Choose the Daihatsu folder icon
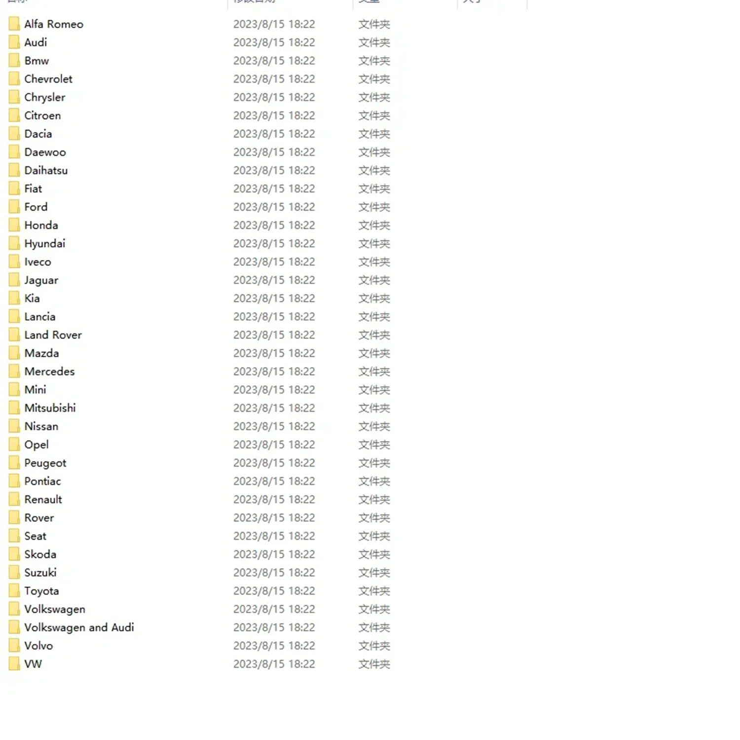Screen dimensions: 740x740 click(14, 170)
